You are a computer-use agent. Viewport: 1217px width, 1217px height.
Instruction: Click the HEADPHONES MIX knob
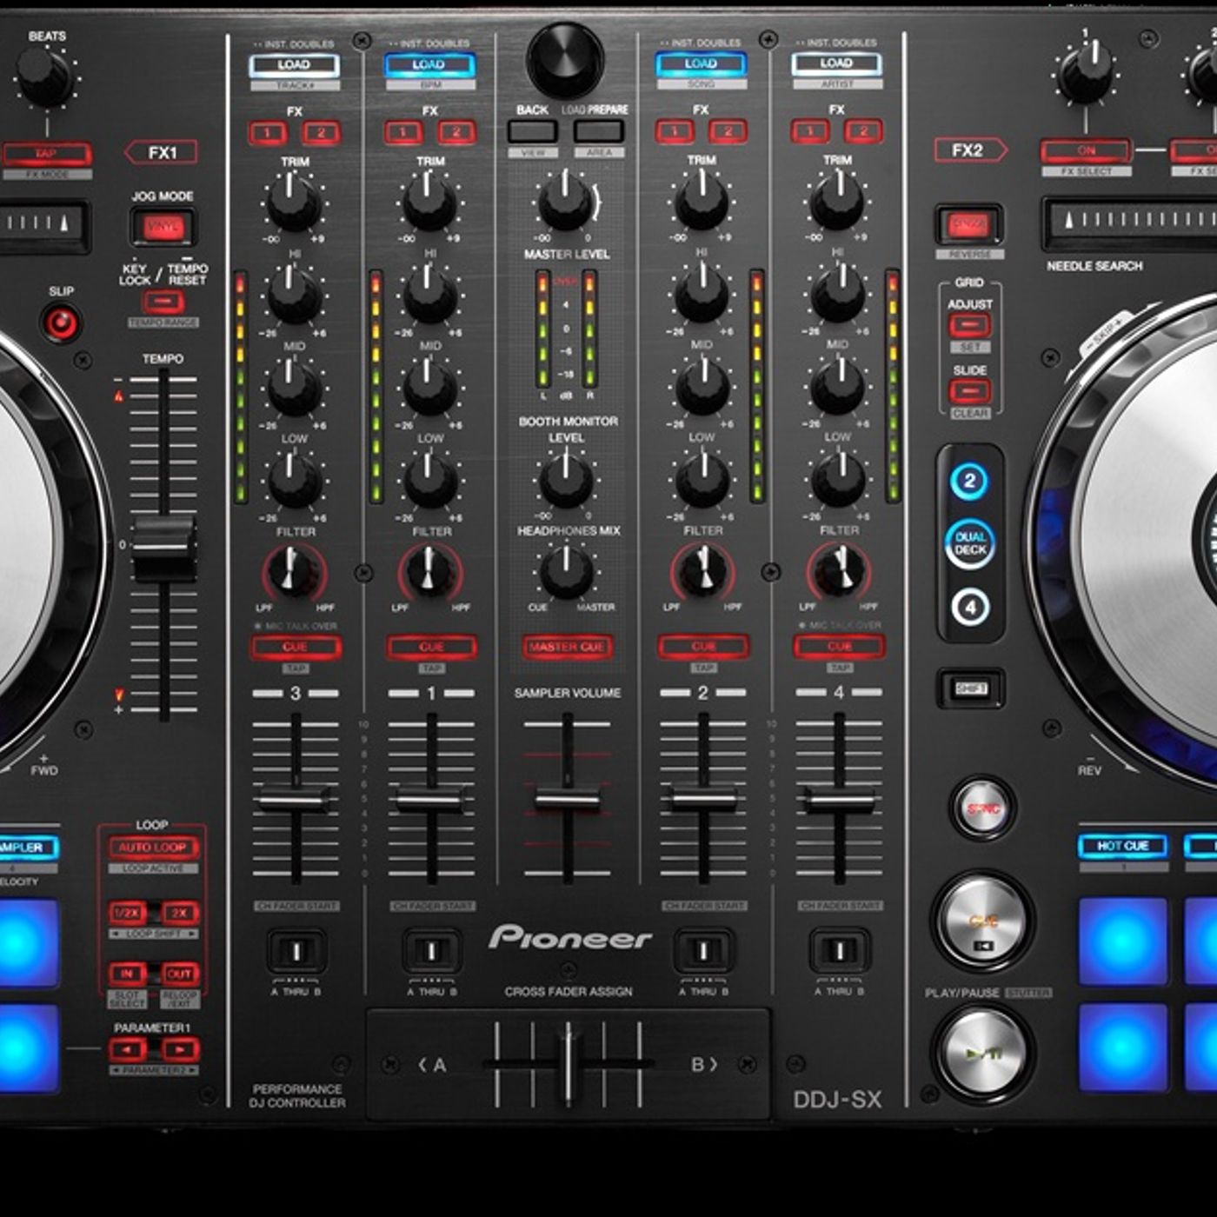566,572
